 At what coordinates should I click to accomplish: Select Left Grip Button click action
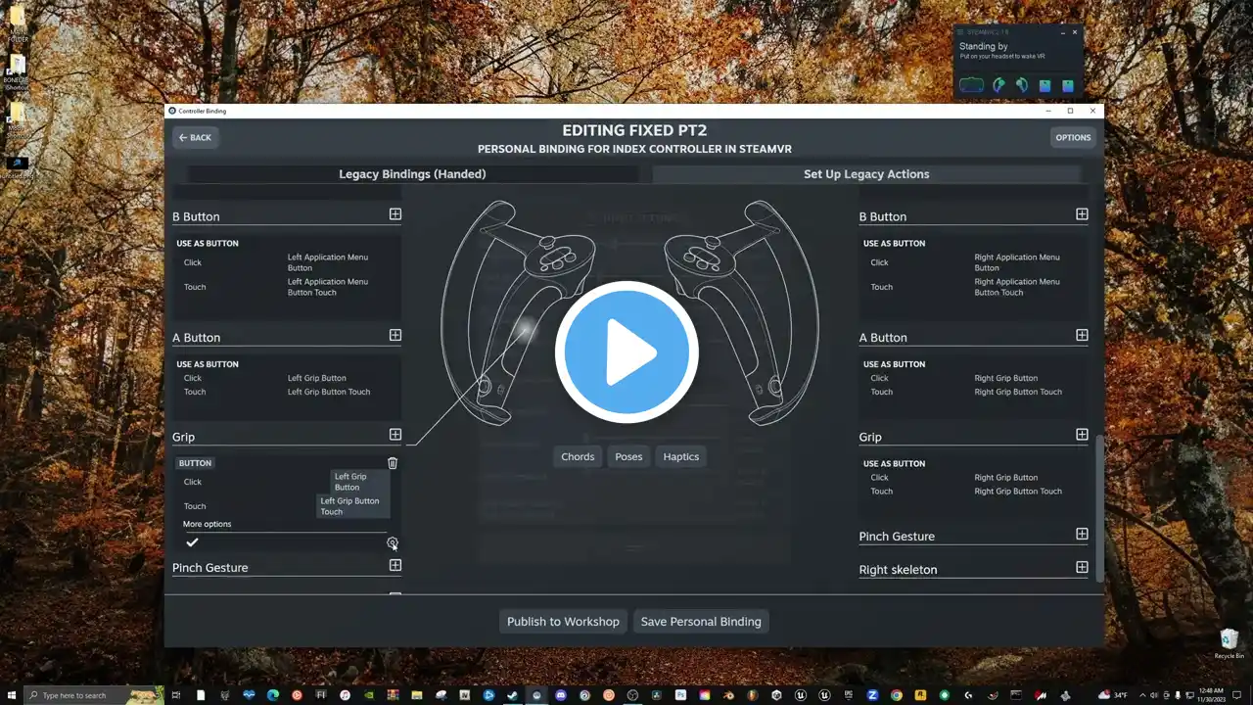point(360,482)
